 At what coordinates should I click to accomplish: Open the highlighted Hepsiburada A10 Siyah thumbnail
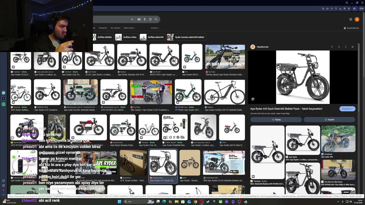tap(163, 163)
